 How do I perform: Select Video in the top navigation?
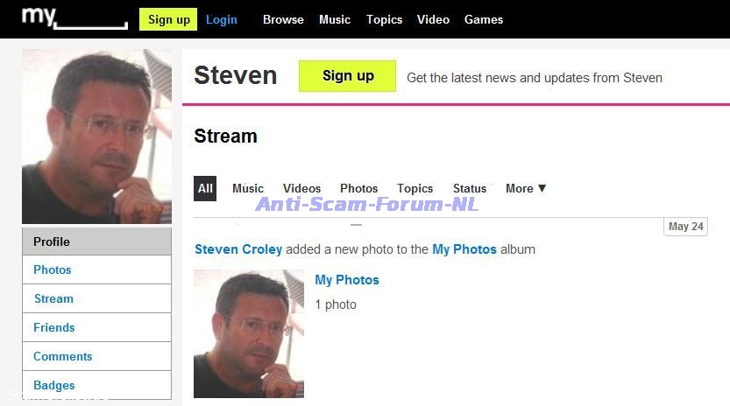[434, 19]
